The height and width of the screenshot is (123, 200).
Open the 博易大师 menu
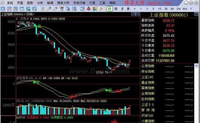coord(63,3)
